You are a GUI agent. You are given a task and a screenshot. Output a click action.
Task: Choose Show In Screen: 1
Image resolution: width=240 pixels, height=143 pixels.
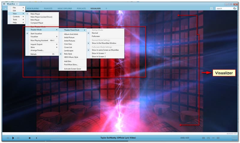pyautogui.click(x=106, y=53)
